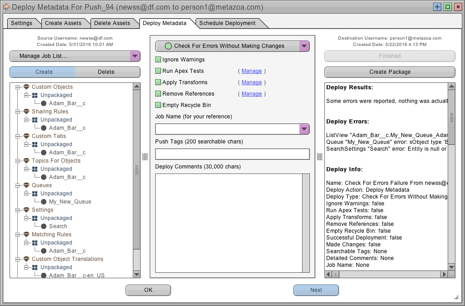Image resolution: width=465 pixels, height=306 pixels.
Task: Open Manage link for Apply Transforms
Action: coord(252,82)
